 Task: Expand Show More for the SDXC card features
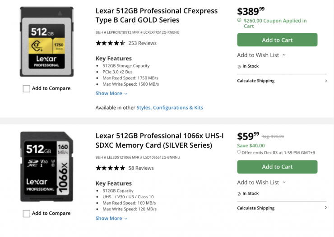[x=111, y=219]
